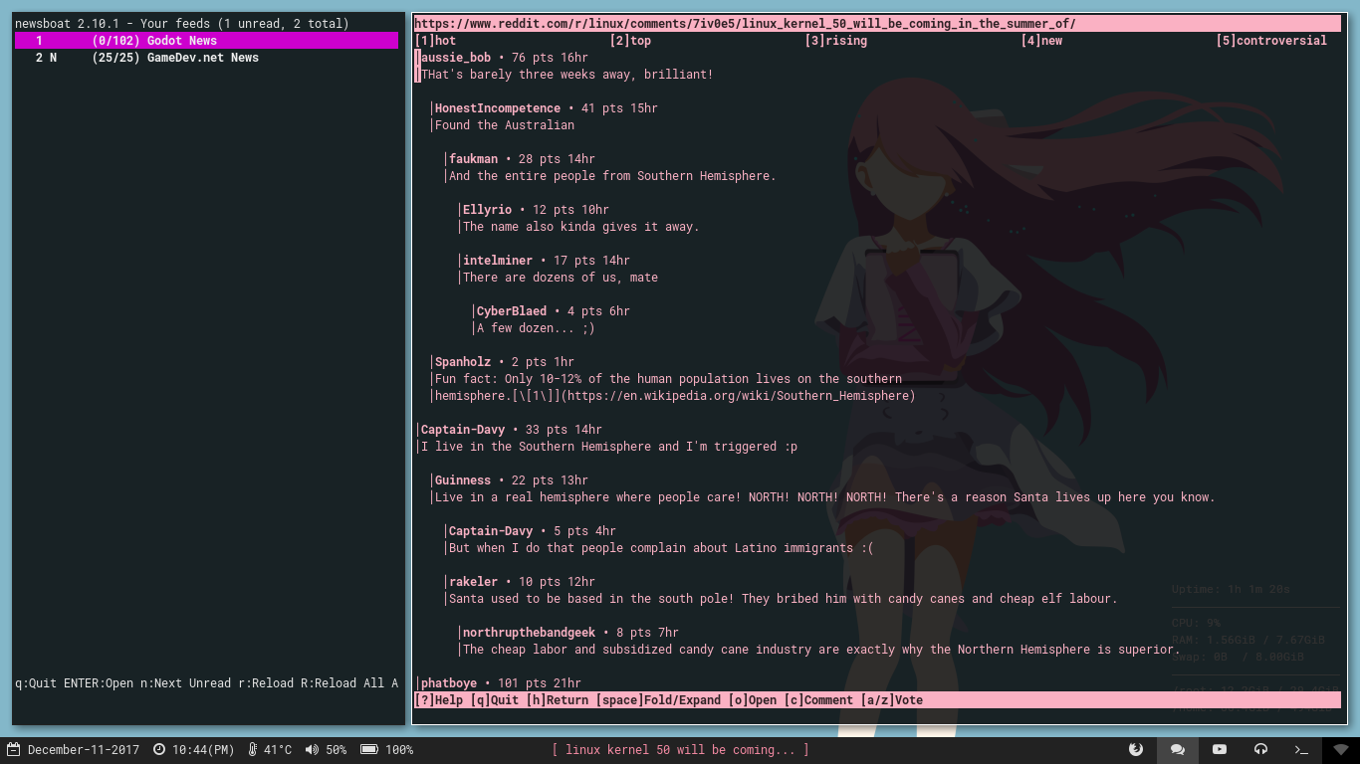Select the HonestIncompetence comment header
1360x764 pixels.
pyautogui.click(x=547, y=108)
